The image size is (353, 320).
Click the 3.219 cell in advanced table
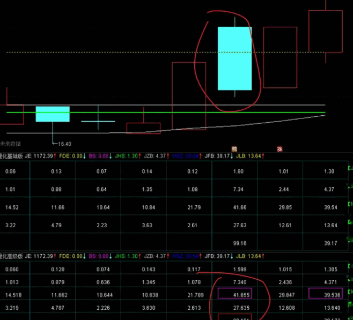click(x=12, y=308)
